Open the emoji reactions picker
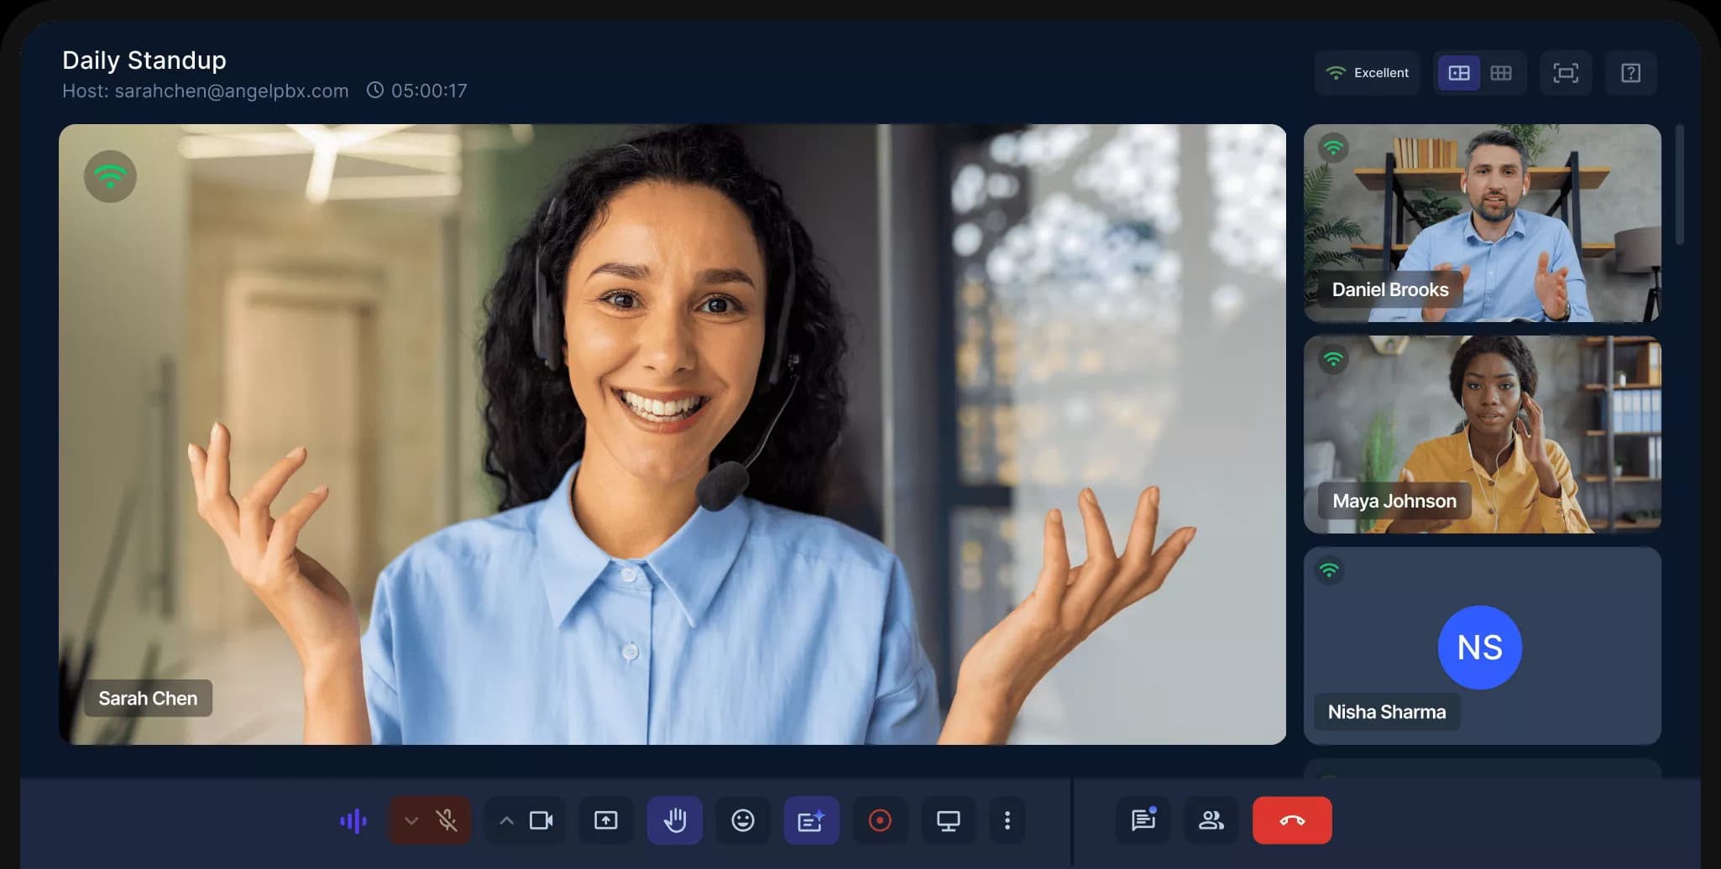The height and width of the screenshot is (869, 1721). (x=742, y=820)
